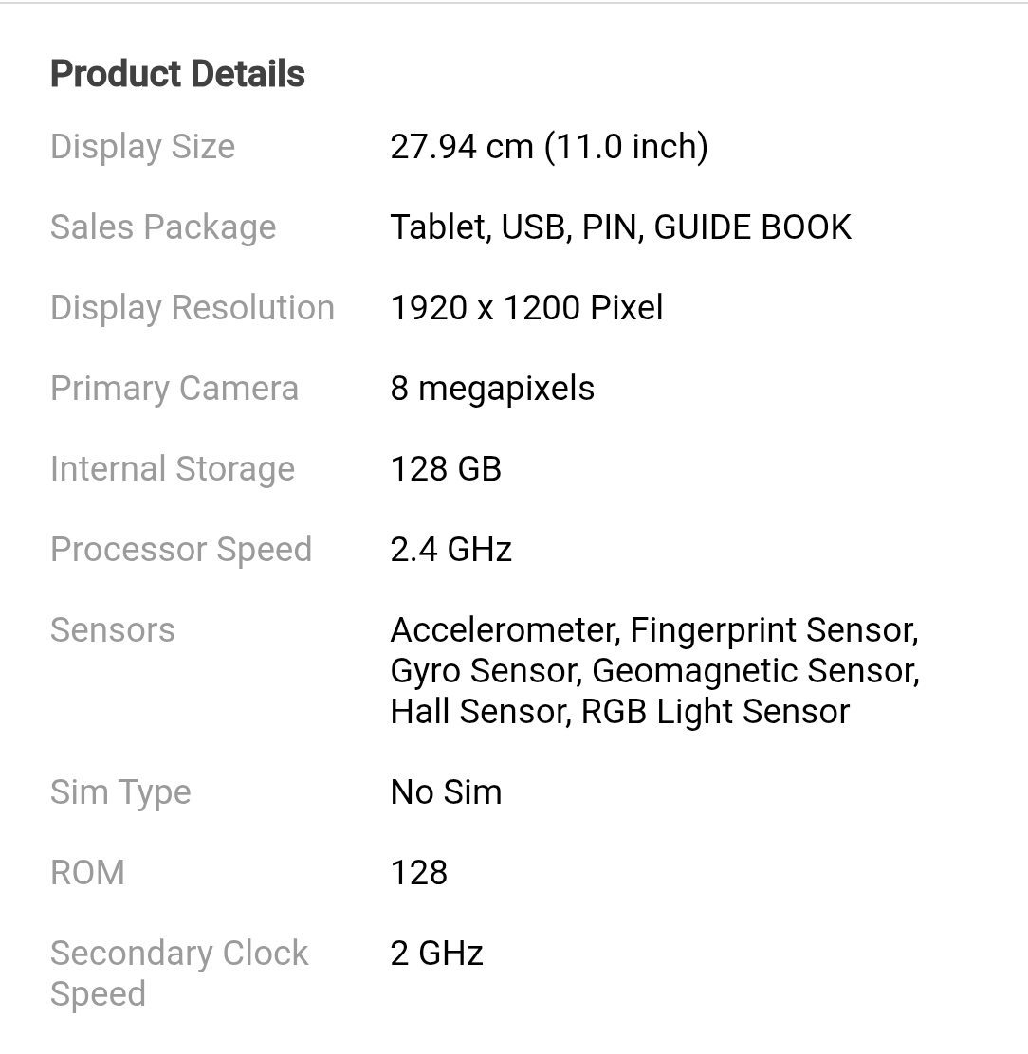Tap the Sim Type label

(x=120, y=792)
